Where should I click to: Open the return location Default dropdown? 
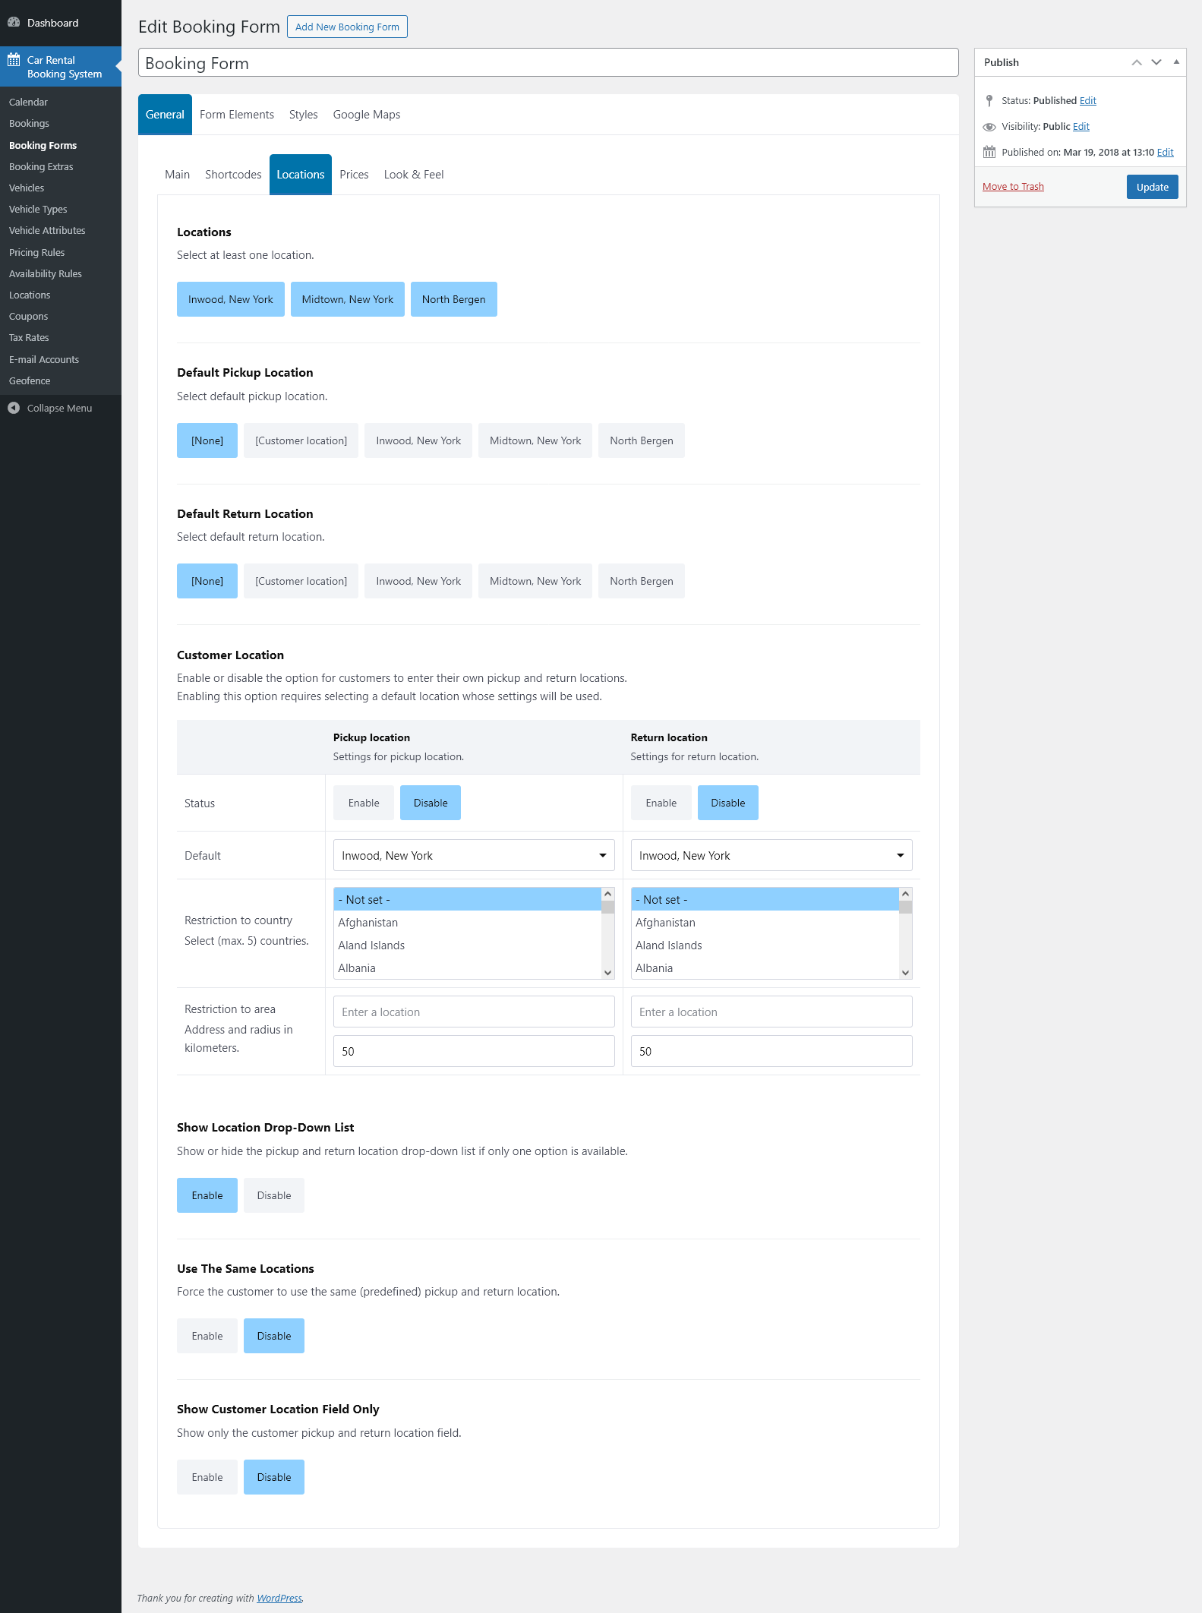point(771,855)
